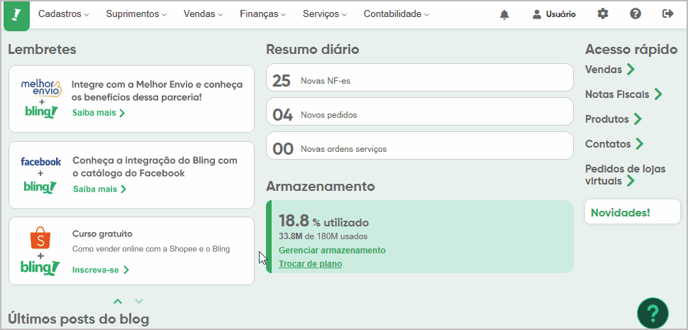Open Pedidos de lojas virtuais link
The image size is (688, 330).
click(x=626, y=175)
